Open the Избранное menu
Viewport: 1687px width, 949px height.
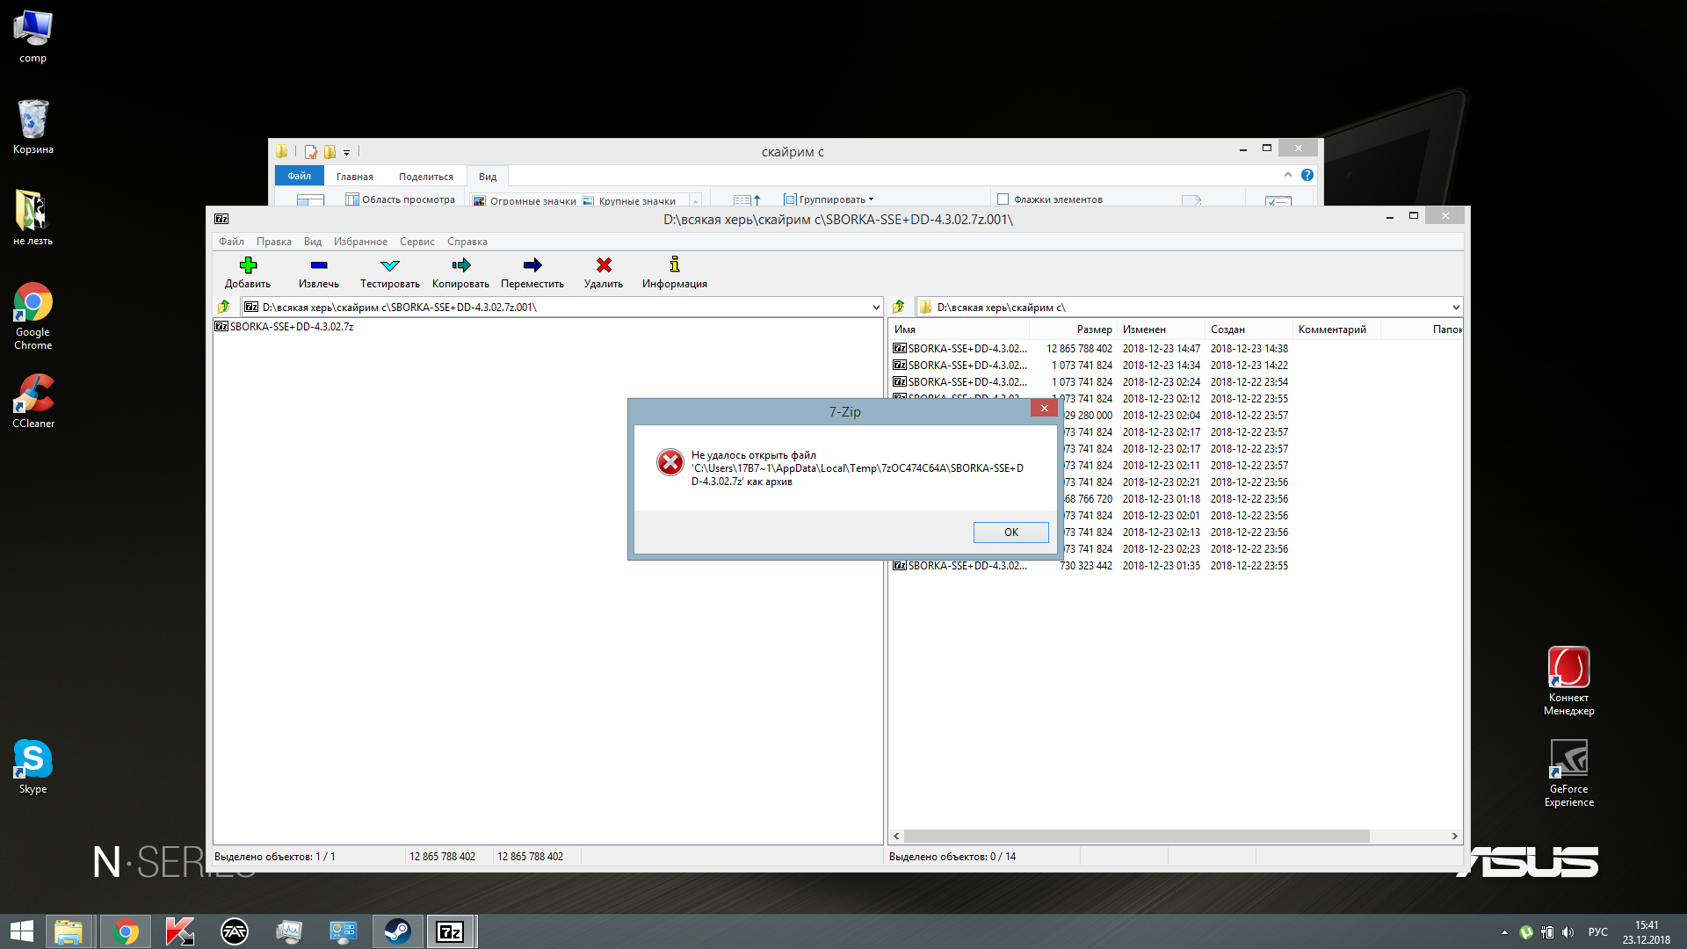click(x=360, y=242)
